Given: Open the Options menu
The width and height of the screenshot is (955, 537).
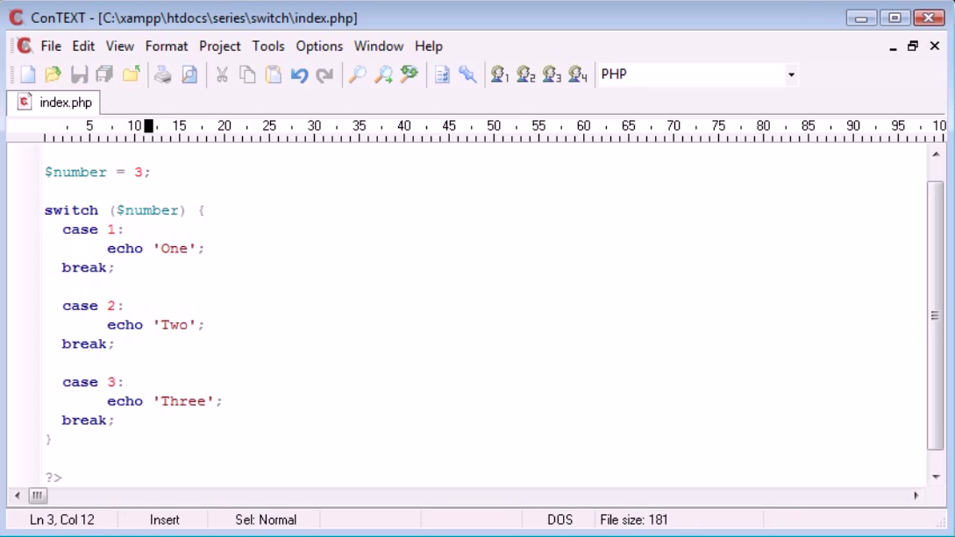Looking at the screenshot, I should click(319, 46).
